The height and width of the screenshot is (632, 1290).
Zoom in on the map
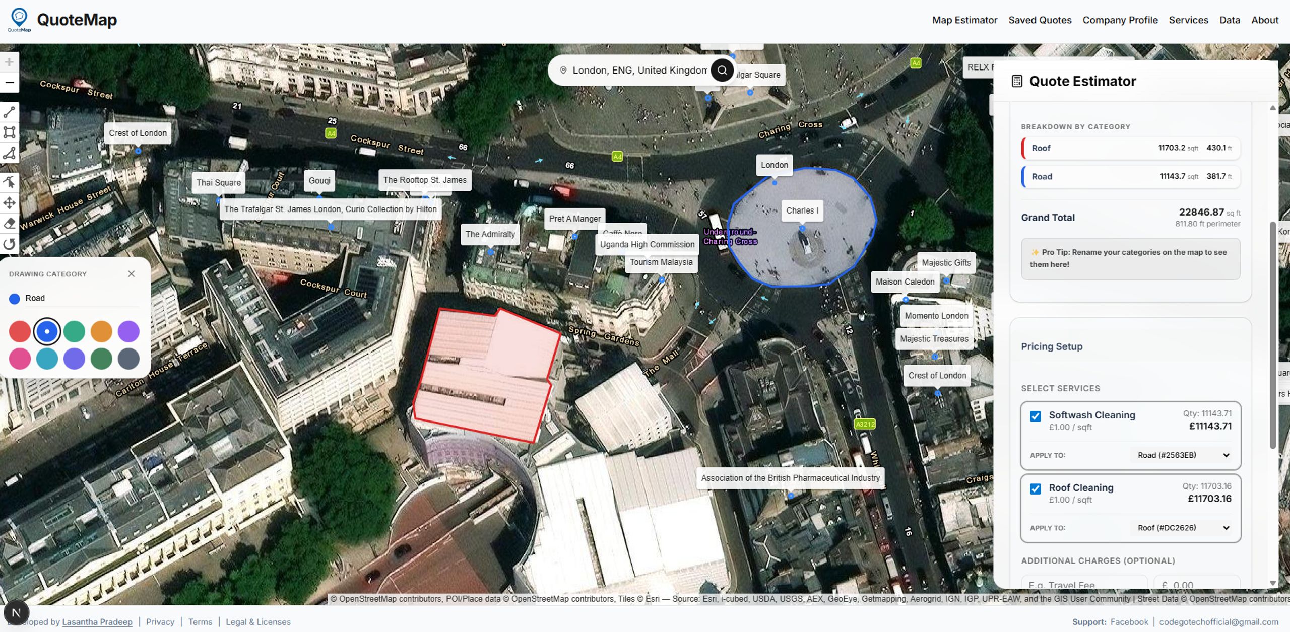click(9, 62)
